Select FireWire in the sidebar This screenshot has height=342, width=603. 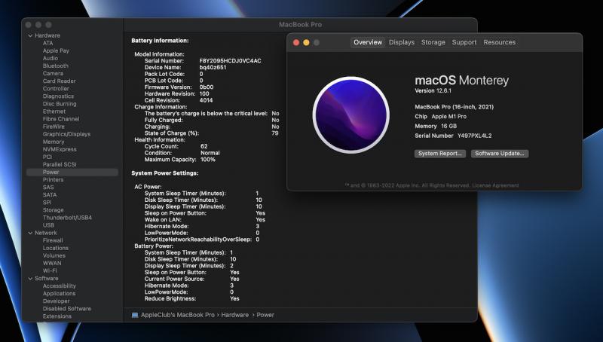click(x=54, y=127)
